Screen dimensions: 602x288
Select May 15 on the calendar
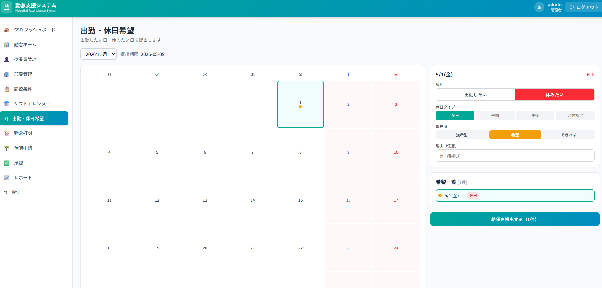point(300,200)
